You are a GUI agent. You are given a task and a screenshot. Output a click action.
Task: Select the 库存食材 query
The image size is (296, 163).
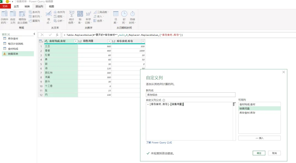click(x=18, y=39)
